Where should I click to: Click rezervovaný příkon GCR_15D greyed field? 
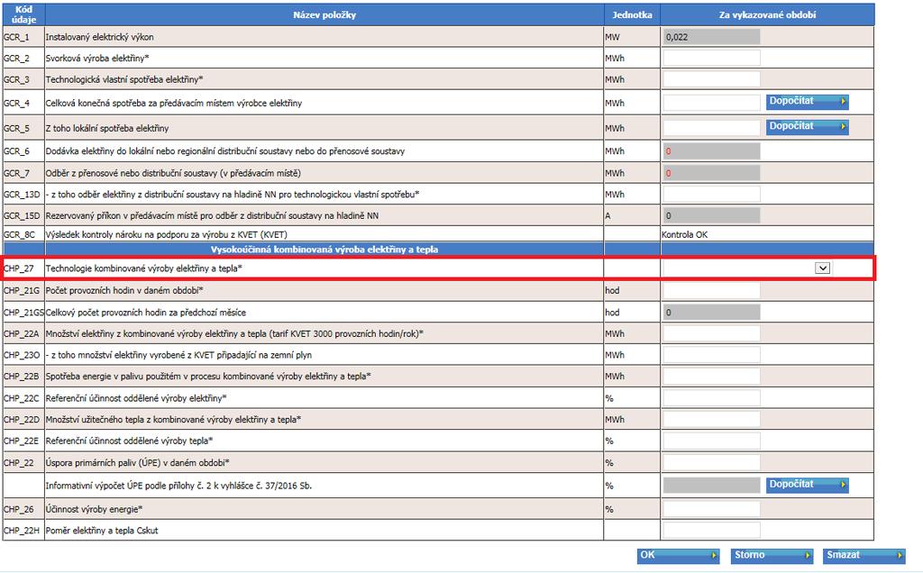(x=711, y=215)
